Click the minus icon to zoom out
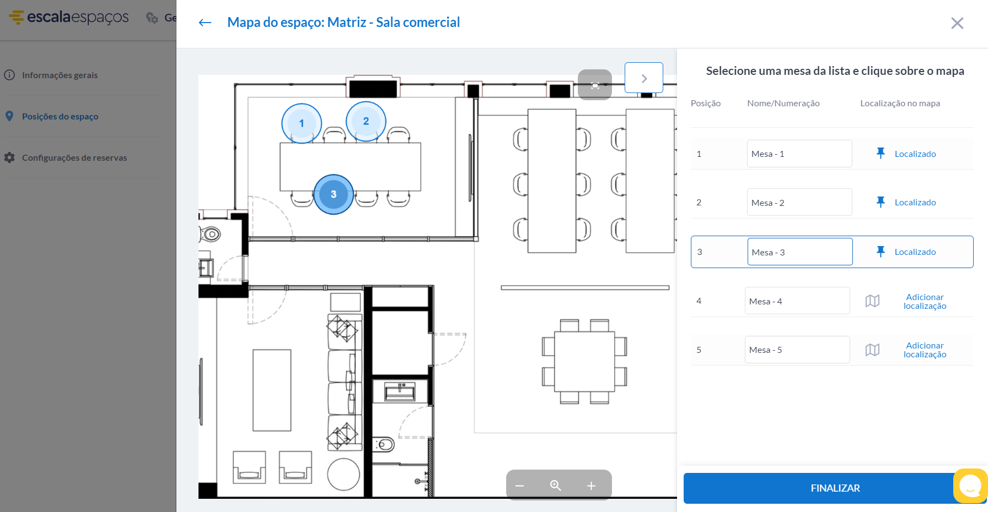The width and height of the screenshot is (988, 512). coord(519,486)
